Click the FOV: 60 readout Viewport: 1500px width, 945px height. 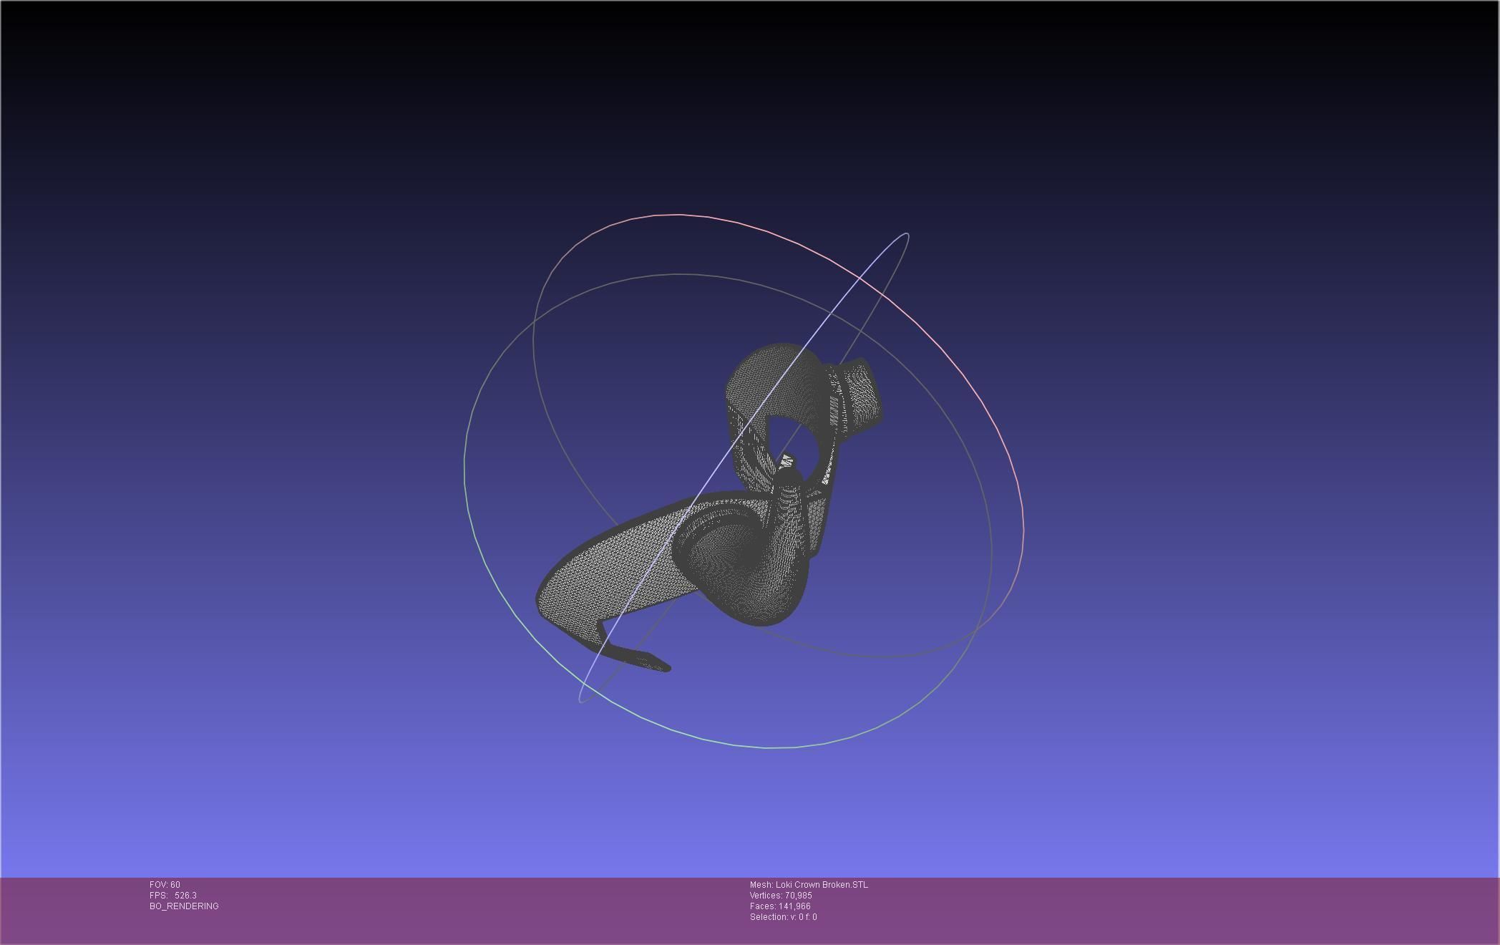pyautogui.click(x=165, y=885)
